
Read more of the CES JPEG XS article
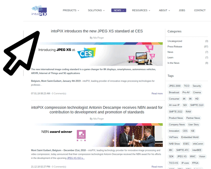pyautogui.click(x=157, y=93)
